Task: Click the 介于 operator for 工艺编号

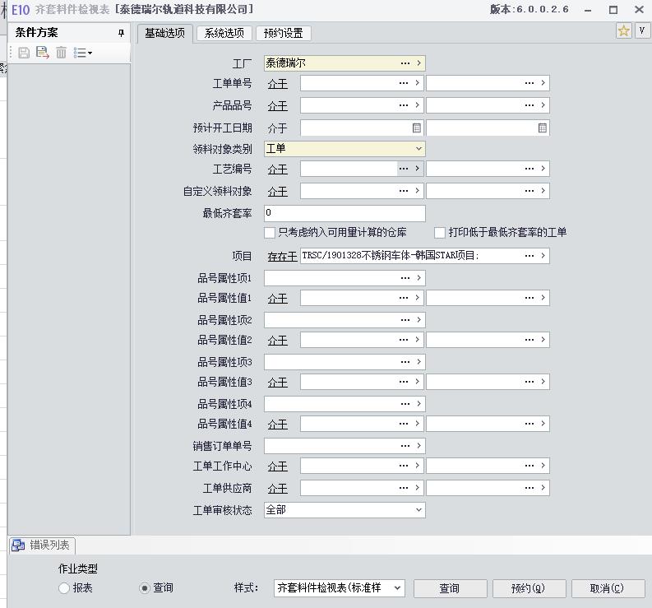Action: [278, 169]
